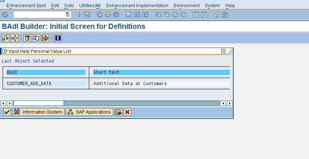Open the Utilities(M) menu
The width and height of the screenshot is (309, 159).
pyautogui.click(x=90, y=6)
